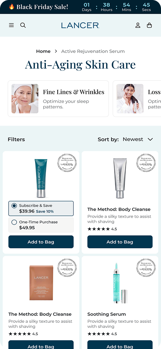The image size is (161, 349).
Task: Add the silver tube Body Cleanse to bag
Action: 120,242
